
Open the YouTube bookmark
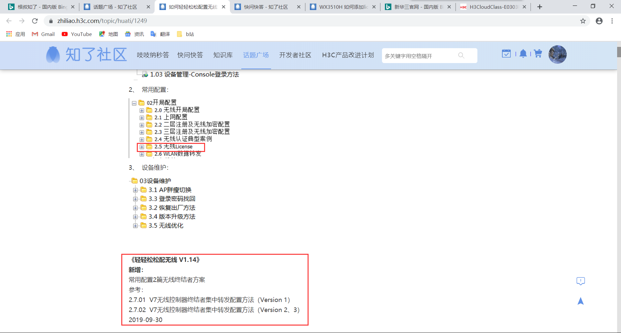77,34
